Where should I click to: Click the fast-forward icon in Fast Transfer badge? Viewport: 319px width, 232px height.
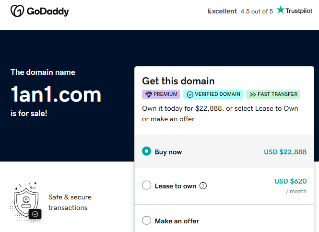coord(252,94)
